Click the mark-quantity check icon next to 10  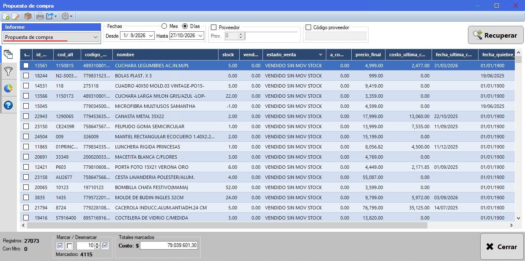(105, 245)
